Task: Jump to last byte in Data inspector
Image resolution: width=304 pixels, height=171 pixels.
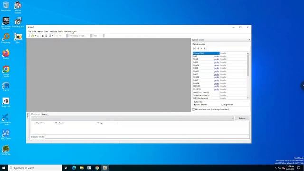Action: (205, 48)
